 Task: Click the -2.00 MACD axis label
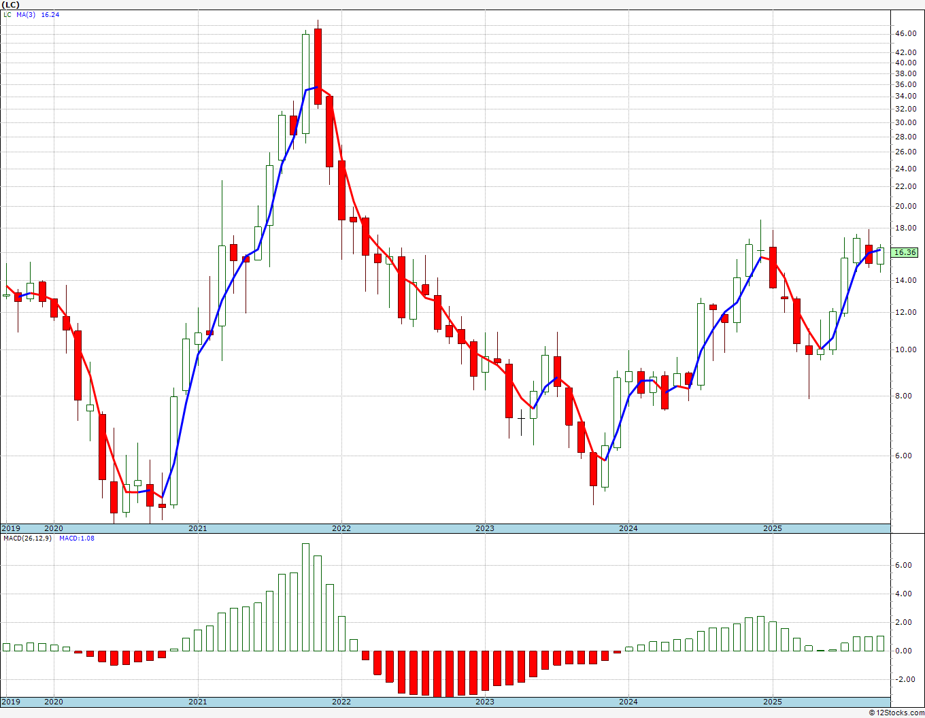[x=902, y=679]
